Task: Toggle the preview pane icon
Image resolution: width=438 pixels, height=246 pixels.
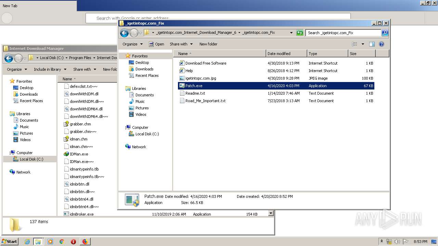Action: point(372,44)
